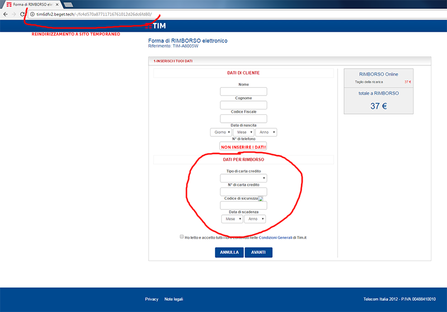447x312 pixels.
Task: Open the Anno birth date dropdown
Action: pos(267,132)
